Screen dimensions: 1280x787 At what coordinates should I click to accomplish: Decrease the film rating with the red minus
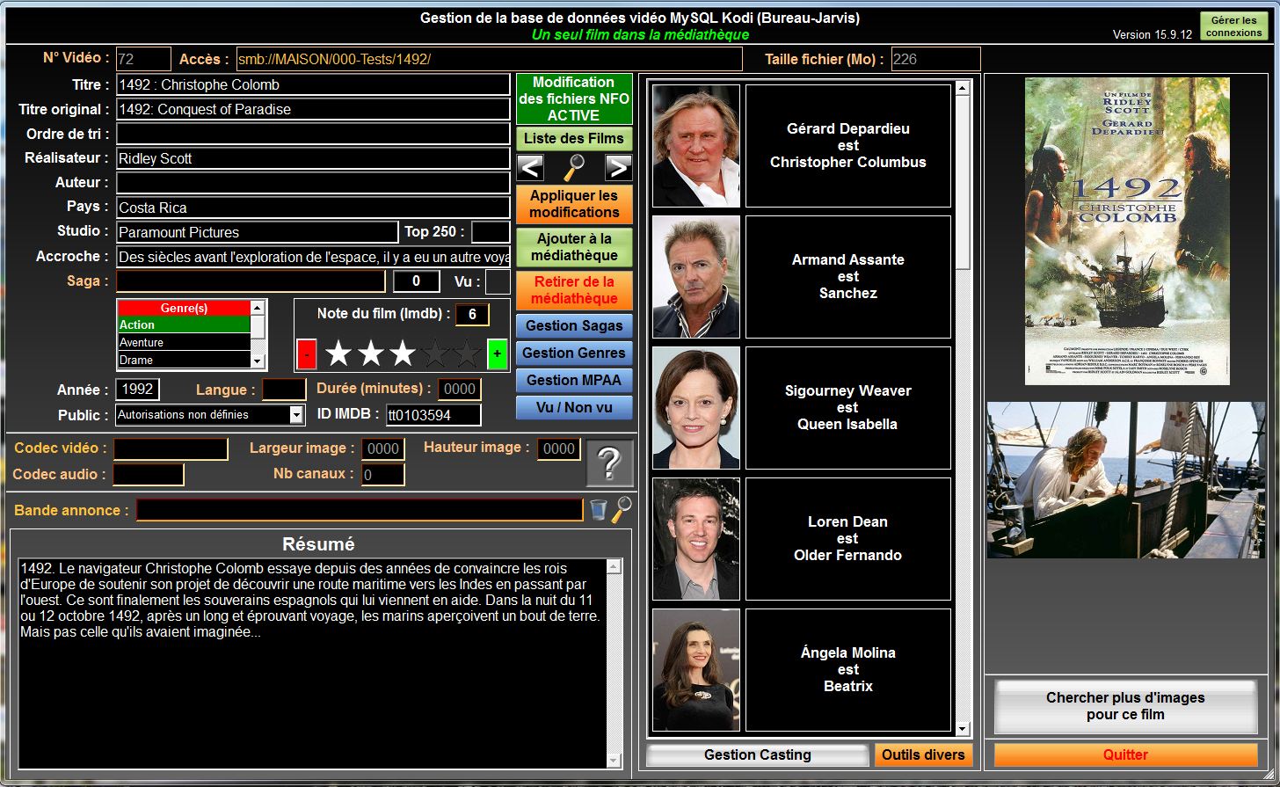306,354
